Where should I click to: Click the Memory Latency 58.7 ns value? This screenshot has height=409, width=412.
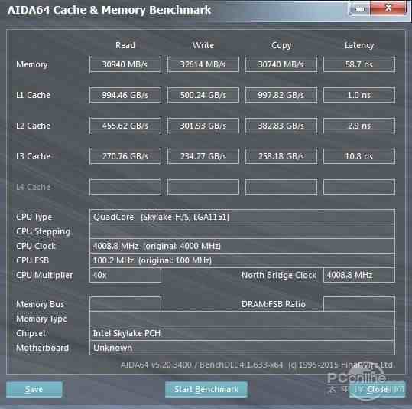[x=359, y=64]
